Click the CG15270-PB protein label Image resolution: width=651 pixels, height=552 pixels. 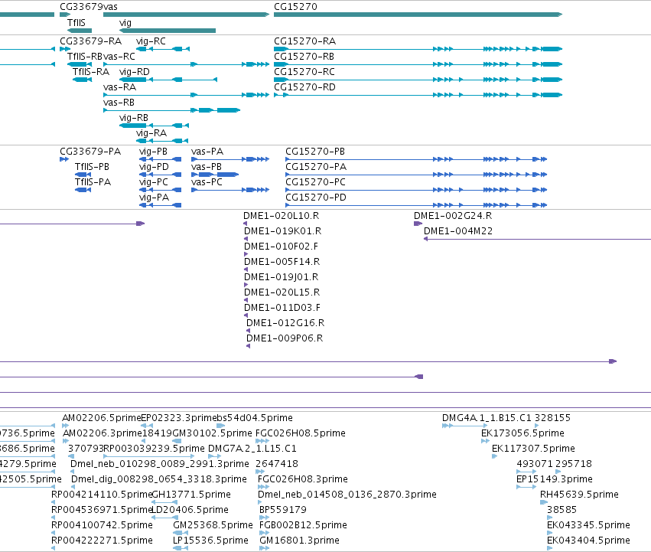[315, 152]
